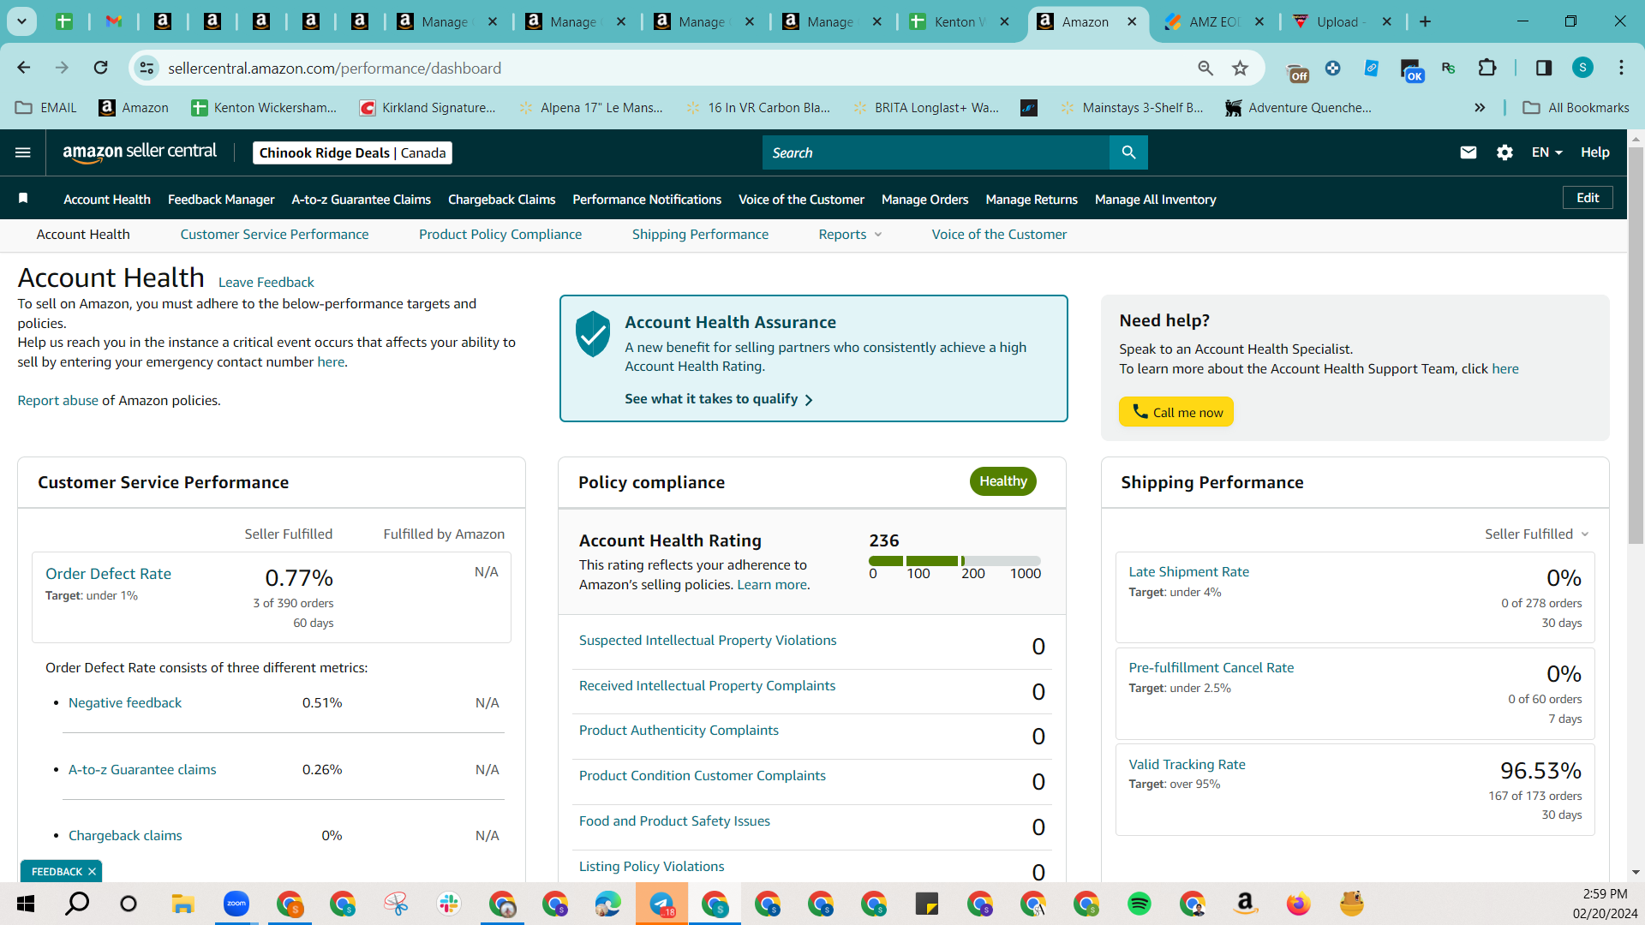Open File Explorer from the taskbar

pyautogui.click(x=182, y=904)
